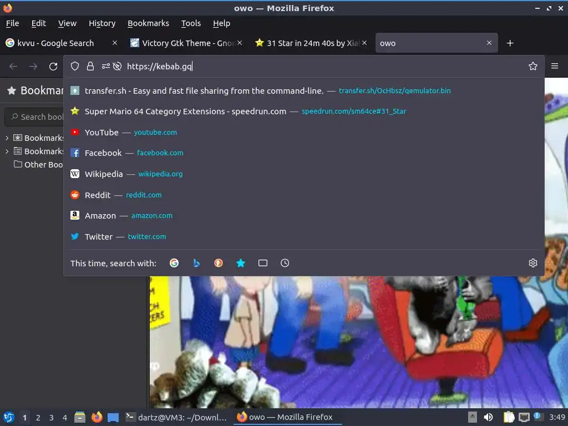Image resolution: width=568 pixels, height=426 pixels.
Task: Switch to workspace 2 in taskbar
Action: tap(38, 418)
